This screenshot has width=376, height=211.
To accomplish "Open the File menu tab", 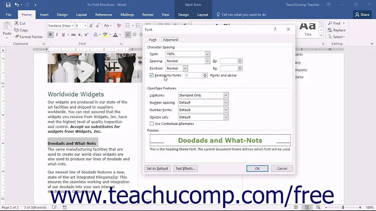I will [x=9, y=15].
